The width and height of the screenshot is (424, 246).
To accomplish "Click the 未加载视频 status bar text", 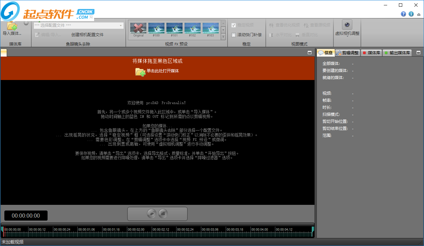I will click(12, 242).
